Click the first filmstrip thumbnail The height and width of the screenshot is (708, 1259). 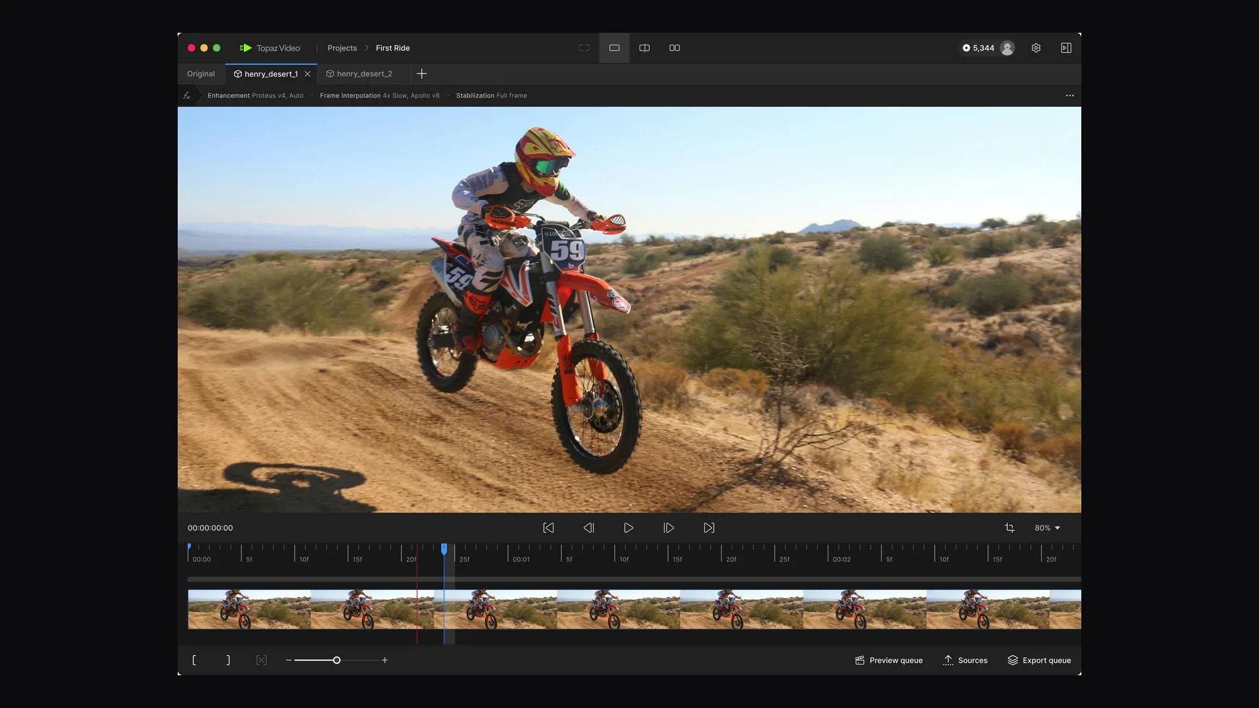point(249,609)
